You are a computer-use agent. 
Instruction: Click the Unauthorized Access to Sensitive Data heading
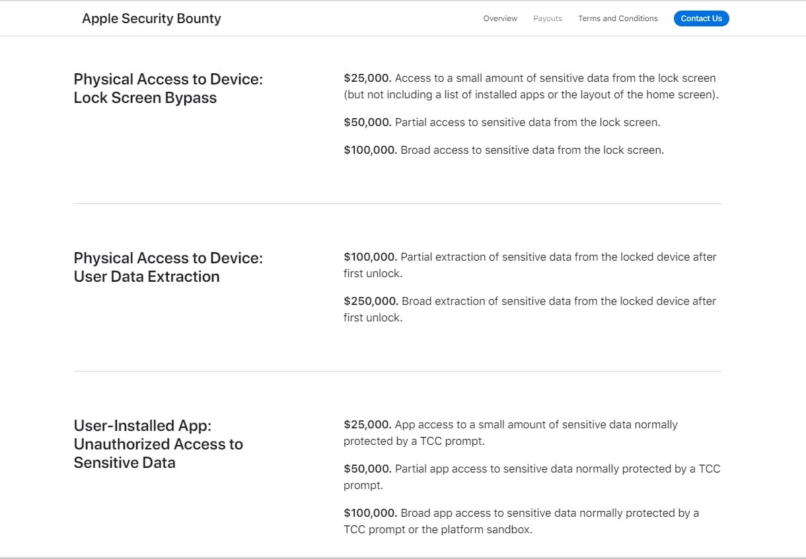tap(159, 444)
